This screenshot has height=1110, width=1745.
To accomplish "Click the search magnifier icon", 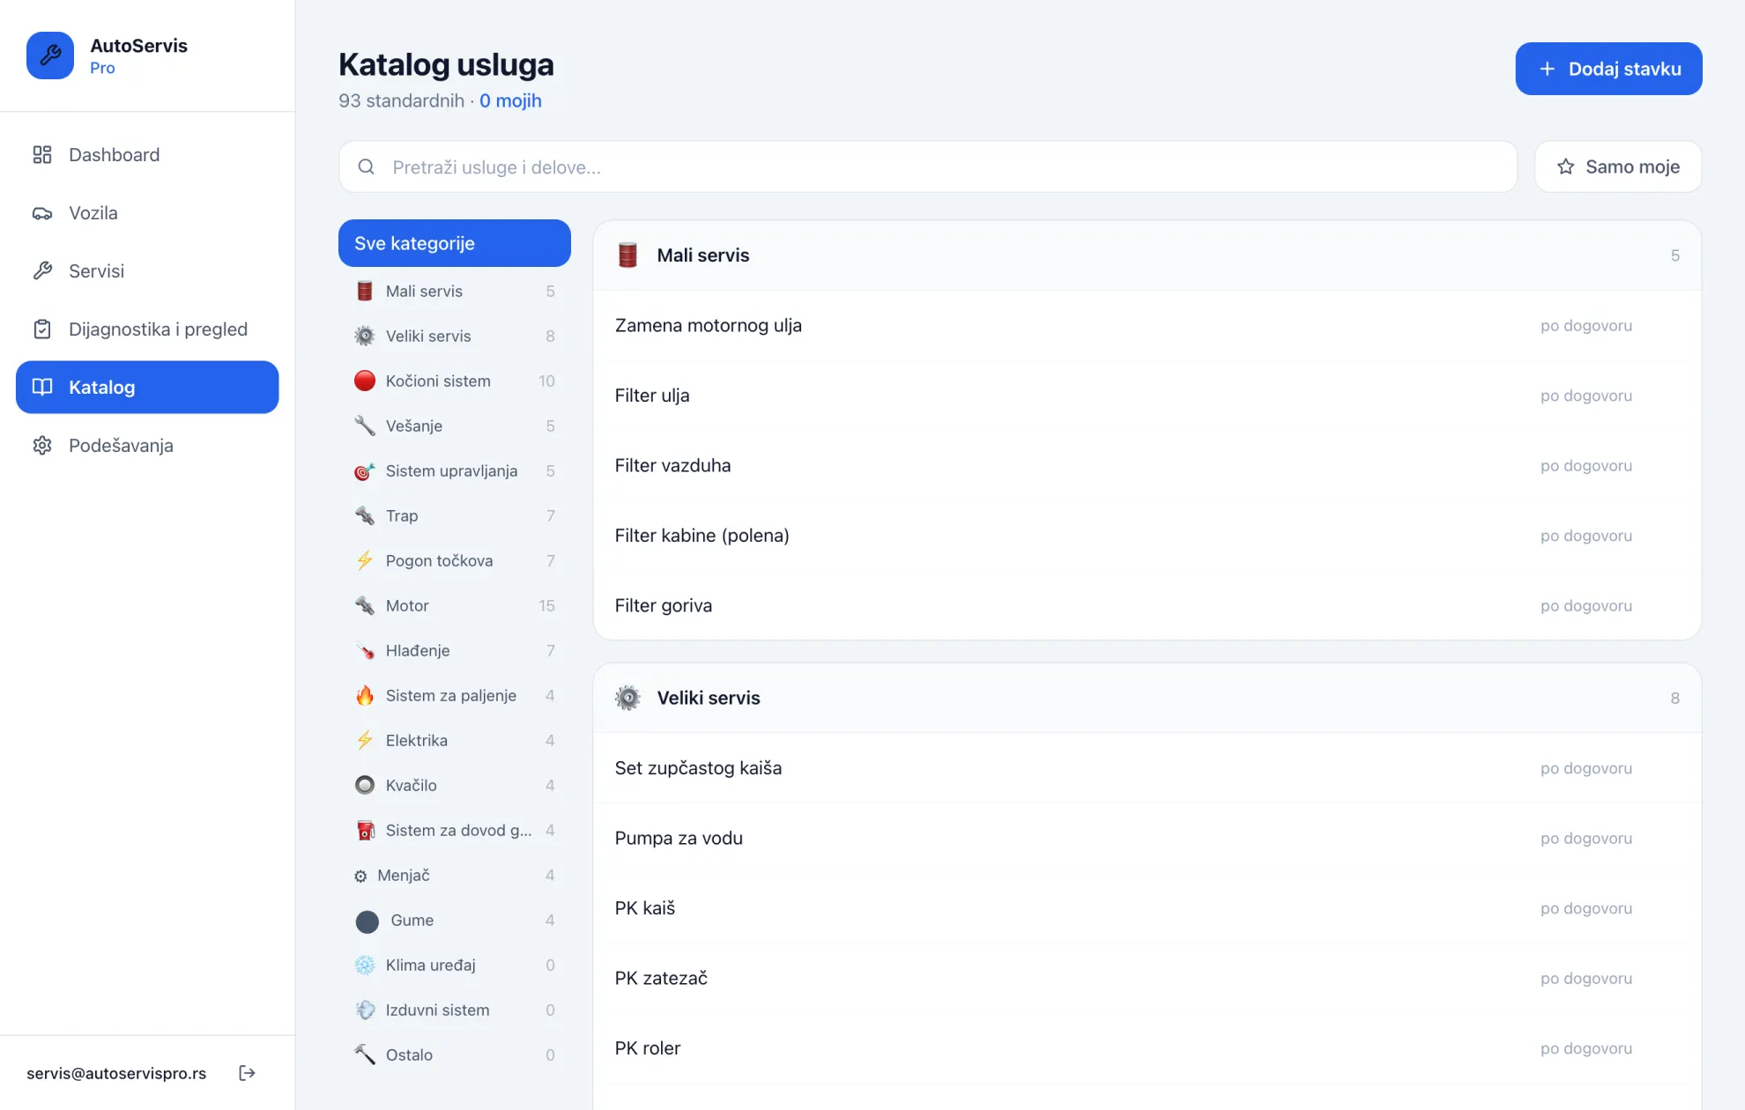I will (x=367, y=167).
